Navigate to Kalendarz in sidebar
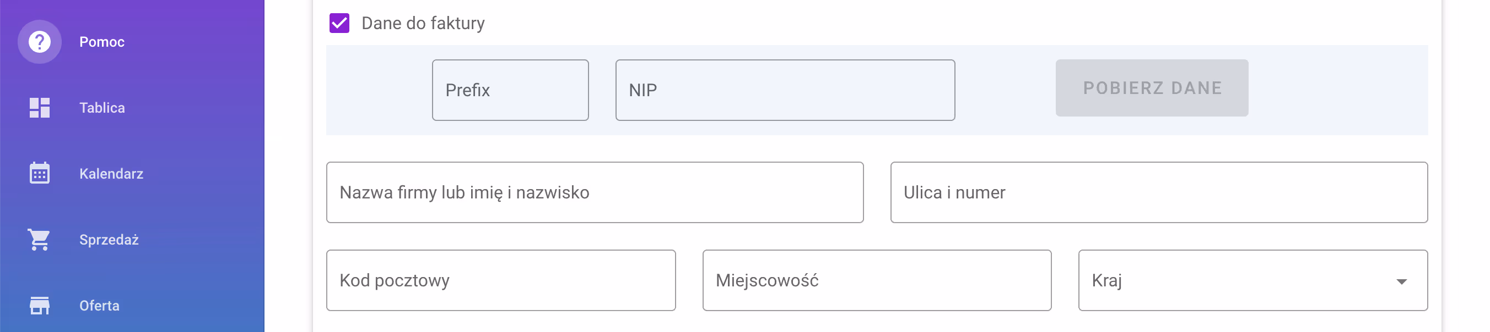 click(x=111, y=174)
